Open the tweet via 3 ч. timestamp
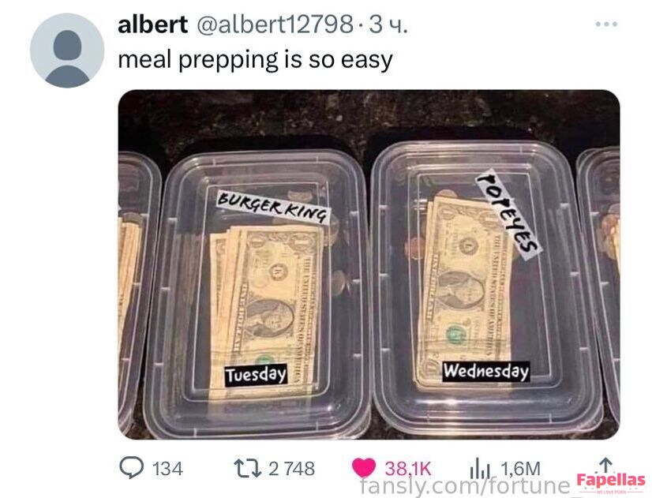This screenshot has width=652, height=498. [388, 25]
